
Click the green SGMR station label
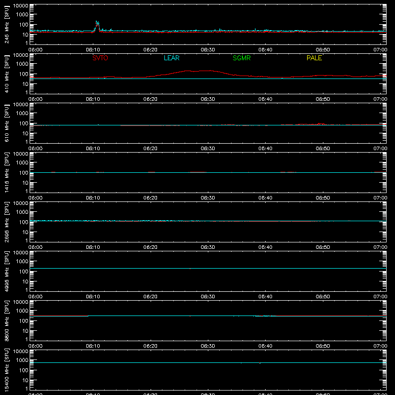click(x=241, y=58)
